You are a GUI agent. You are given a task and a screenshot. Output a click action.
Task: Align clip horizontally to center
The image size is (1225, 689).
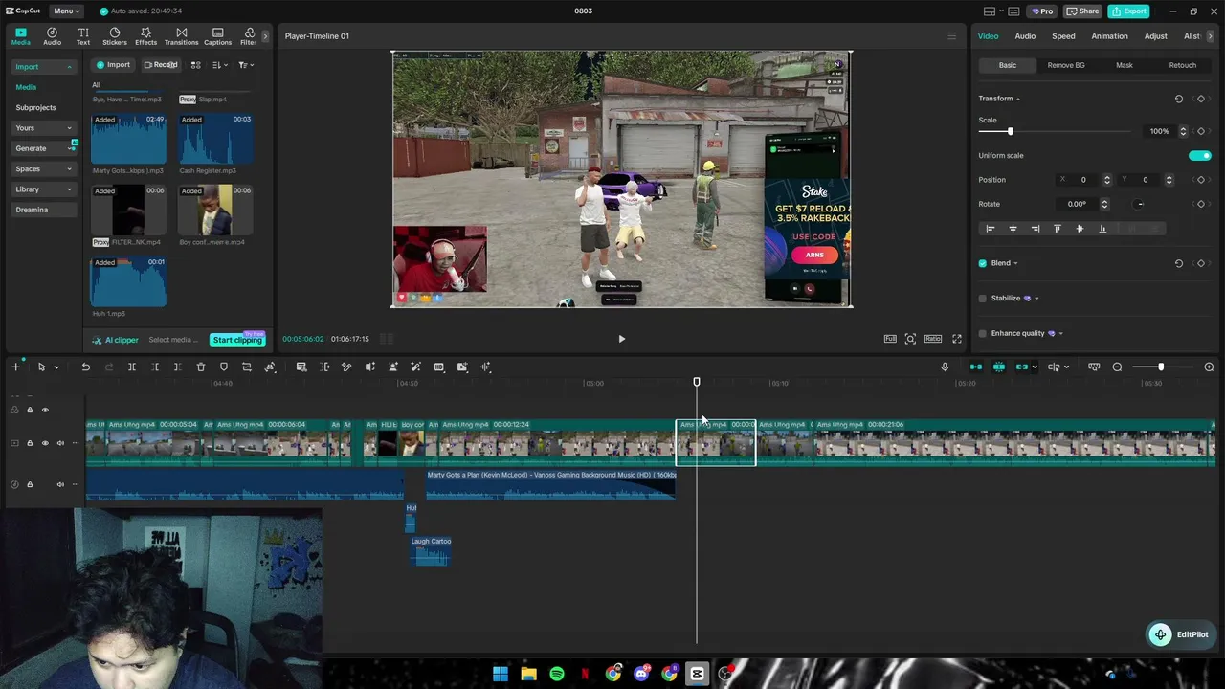click(1013, 229)
